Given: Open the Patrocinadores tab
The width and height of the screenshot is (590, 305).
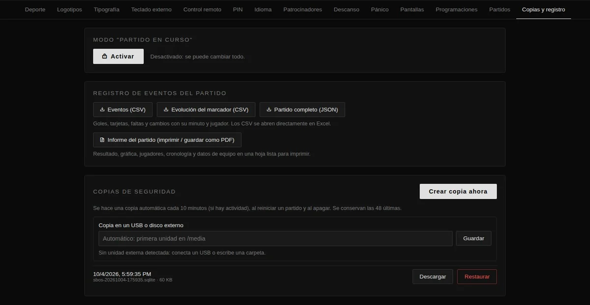Looking at the screenshot, I should [303, 9].
